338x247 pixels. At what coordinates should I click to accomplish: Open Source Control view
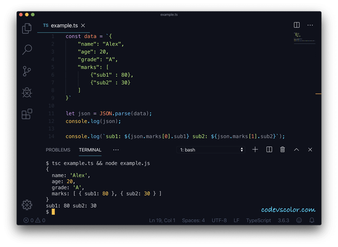[x=27, y=71]
